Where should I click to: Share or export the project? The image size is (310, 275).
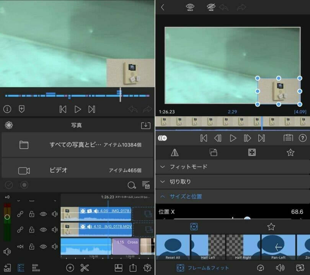(133, 268)
